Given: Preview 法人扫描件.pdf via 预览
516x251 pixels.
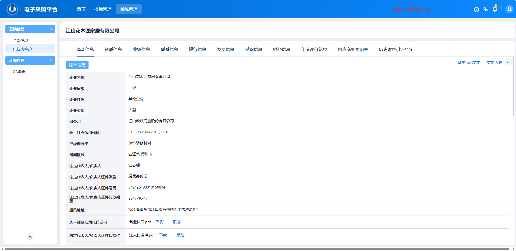Looking at the screenshot, I should [x=180, y=235].
